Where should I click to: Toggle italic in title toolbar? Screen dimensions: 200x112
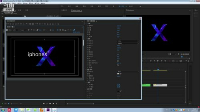31,30
